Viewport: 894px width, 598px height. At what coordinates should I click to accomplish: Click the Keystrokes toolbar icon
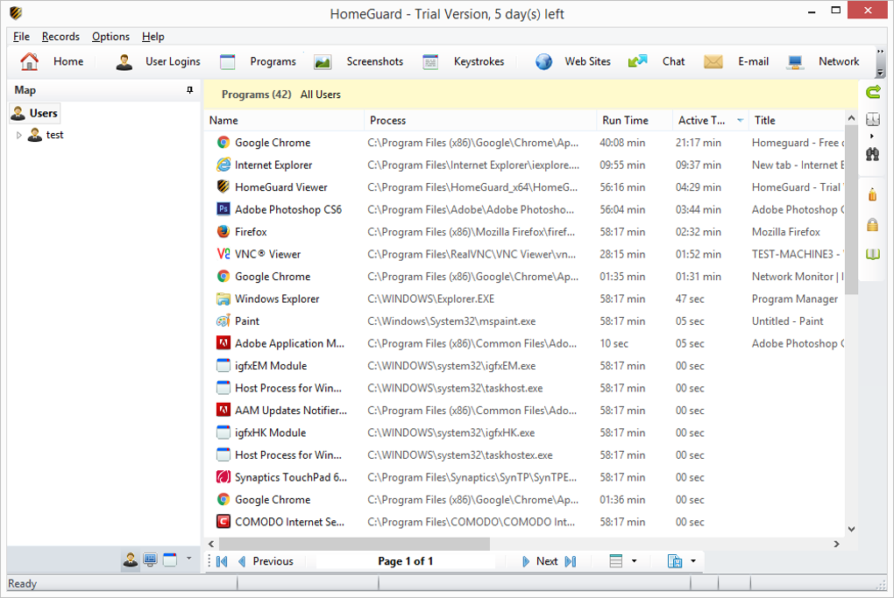click(x=430, y=61)
